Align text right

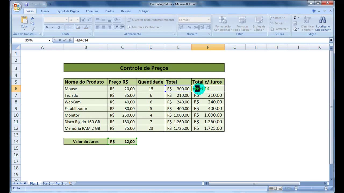pyautogui.click(x=109, y=27)
